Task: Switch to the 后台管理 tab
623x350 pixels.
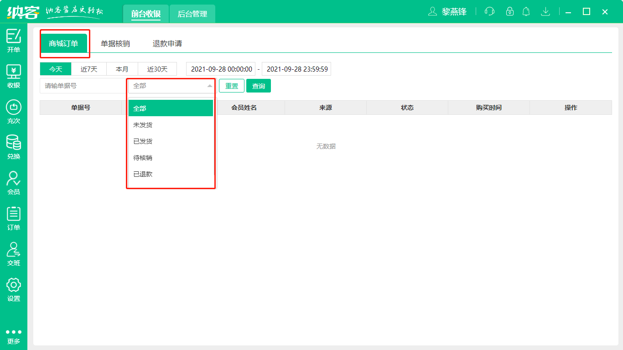Action: click(192, 14)
